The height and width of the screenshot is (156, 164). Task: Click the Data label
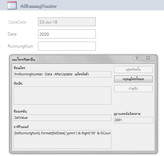click(12, 34)
